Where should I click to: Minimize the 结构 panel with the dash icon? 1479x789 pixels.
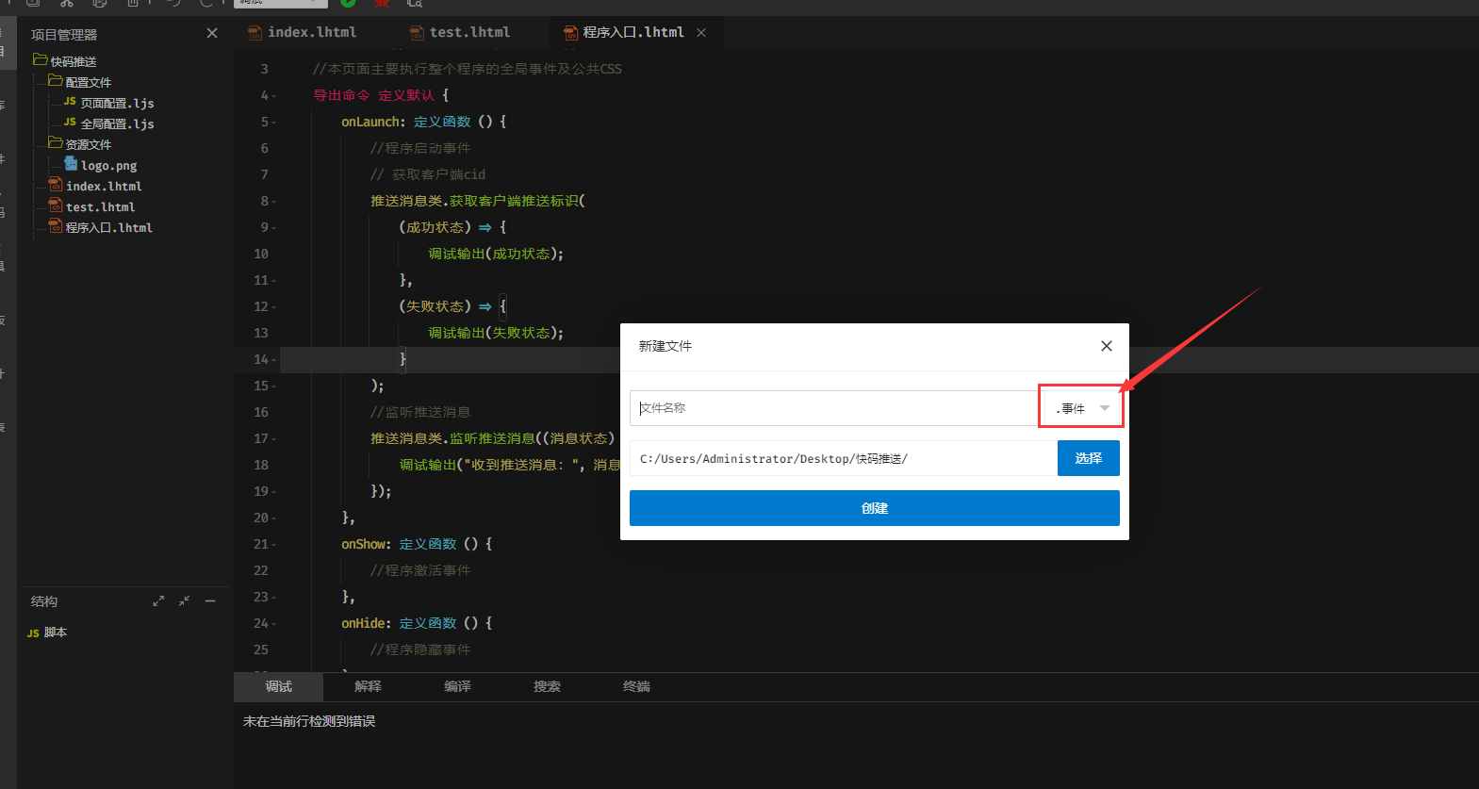click(210, 601)
